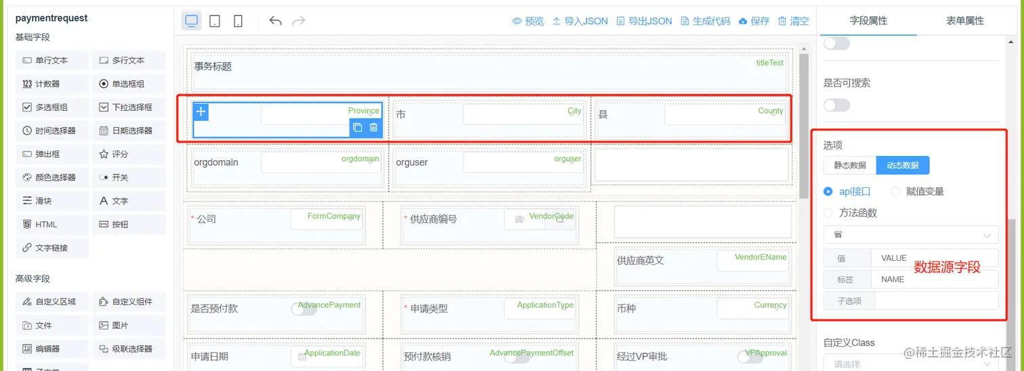Screen dimensions: 1024x371
Task: Add 评分 rating component
Action: [x=129, y=154]
